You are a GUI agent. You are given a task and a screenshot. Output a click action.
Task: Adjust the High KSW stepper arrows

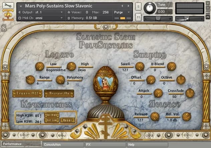(40, 116)
